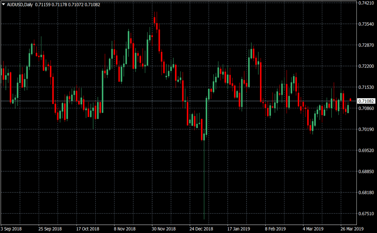Viewport: 377px width, 233px height.
Task: Click the 0.68850 price axis label
Action: [x=366, y=171]
